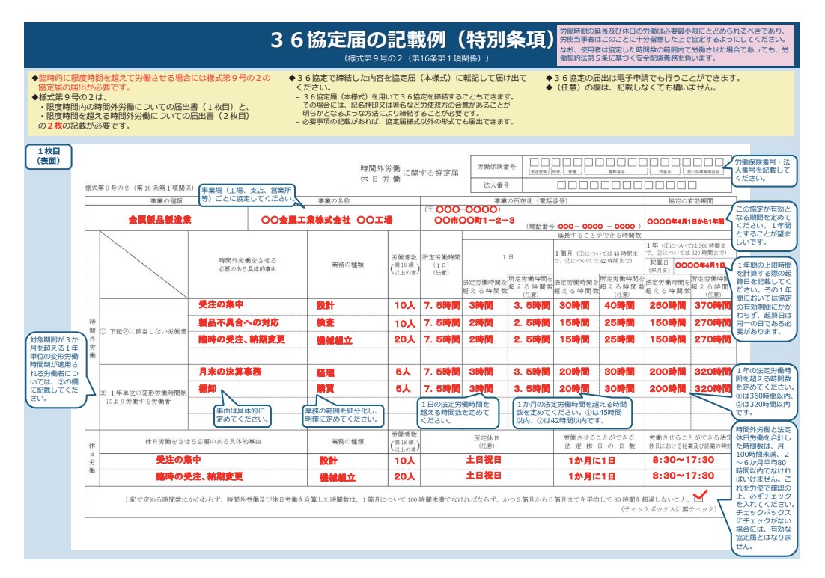This screenshot has width=825, height=578.
Task: Click the job type 検査
Action: coord(325,322)
